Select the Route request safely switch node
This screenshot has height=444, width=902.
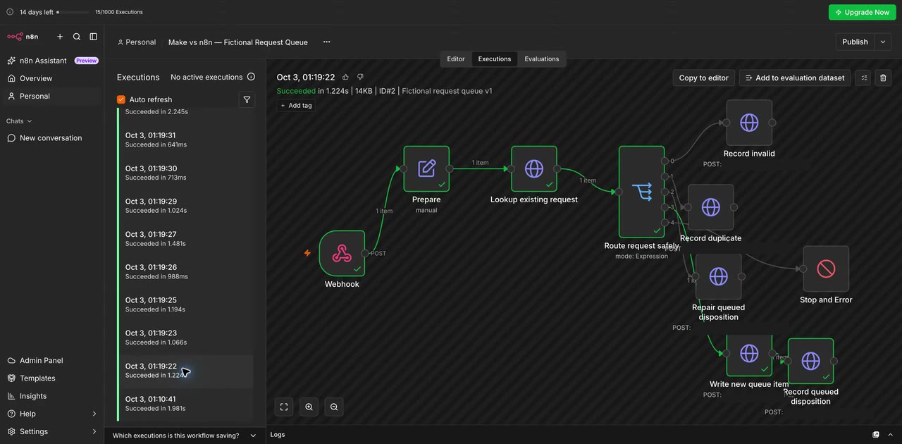coord(642,192)
